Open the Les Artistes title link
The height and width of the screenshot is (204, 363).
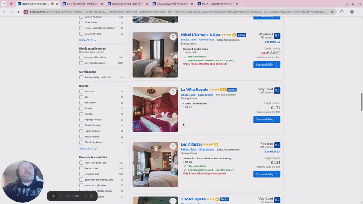(191, 144)
